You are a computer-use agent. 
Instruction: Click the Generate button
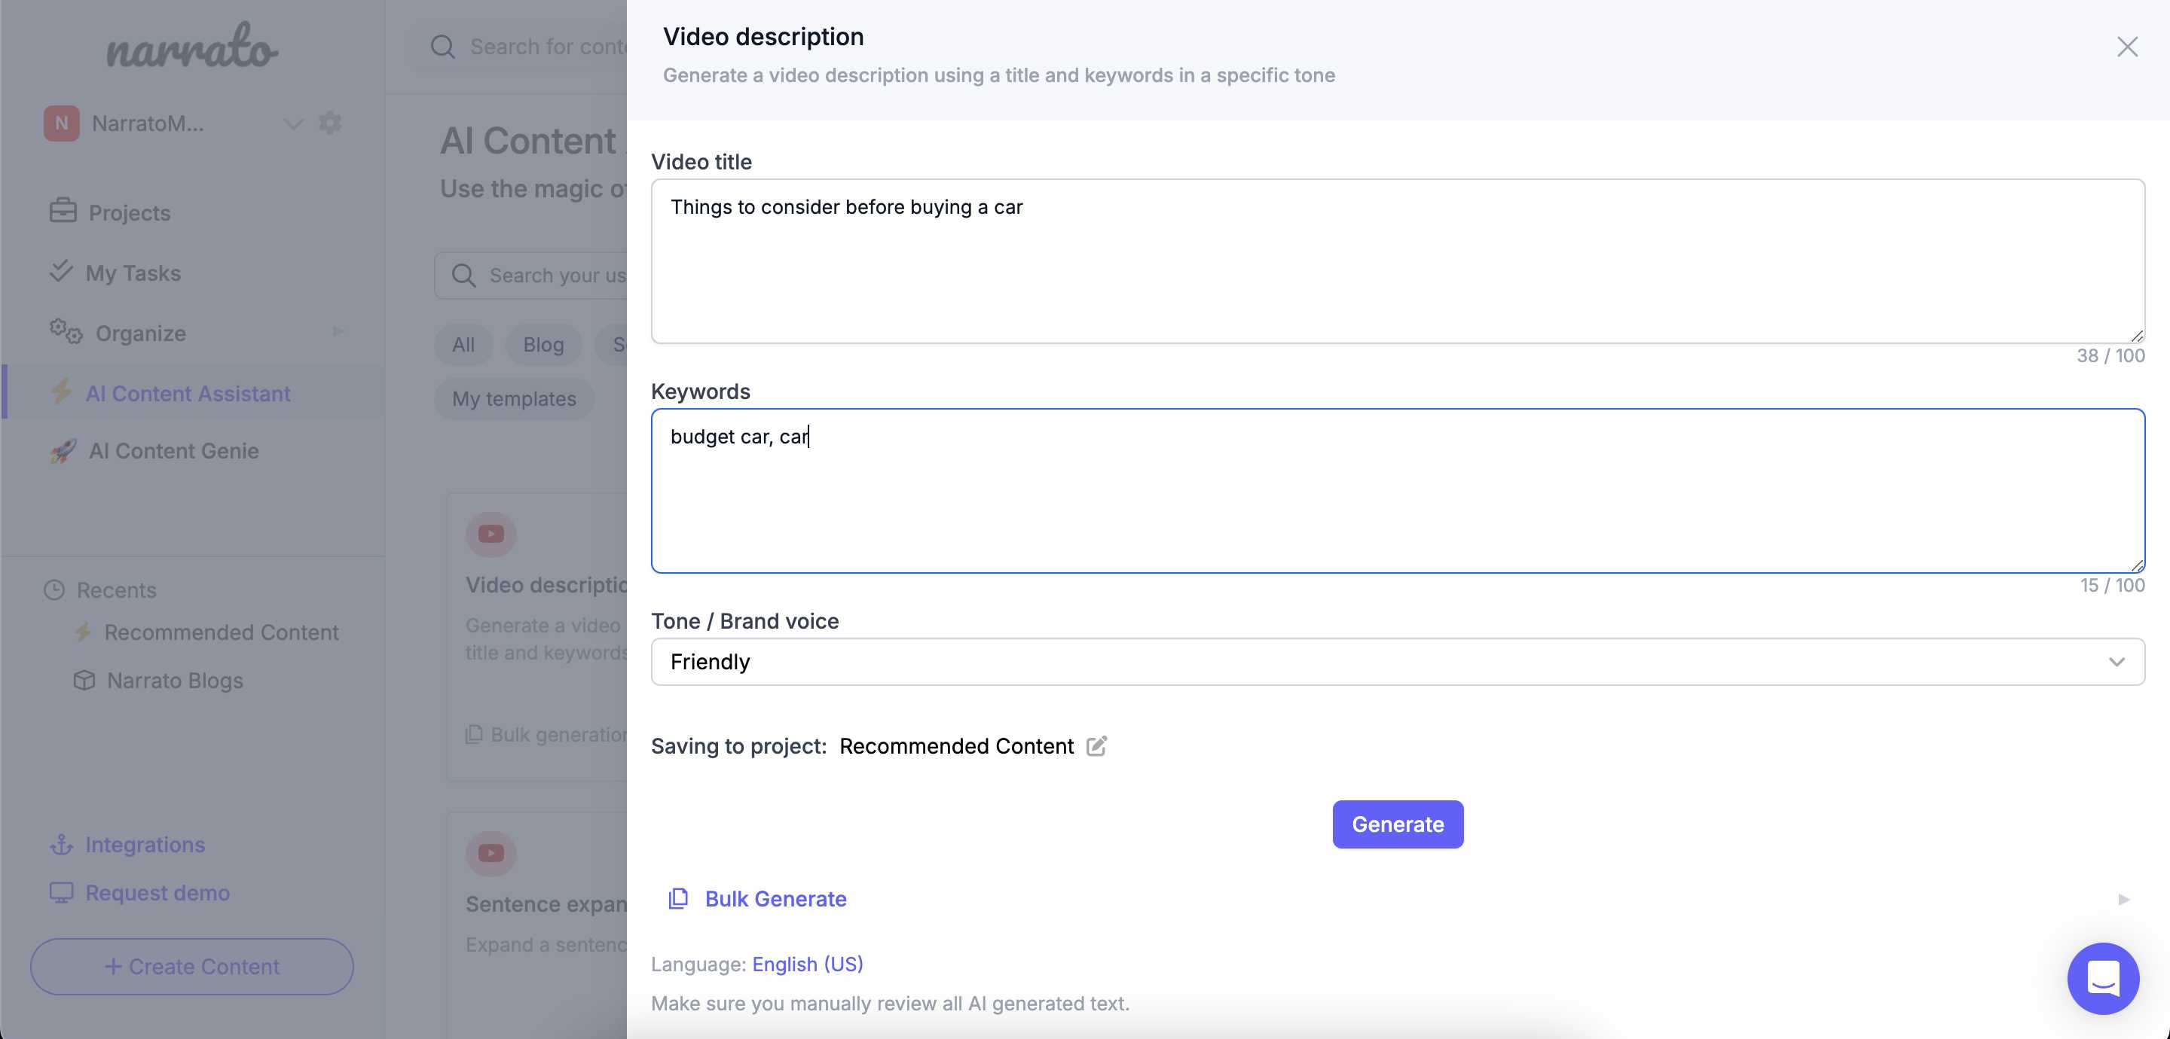1398,824
